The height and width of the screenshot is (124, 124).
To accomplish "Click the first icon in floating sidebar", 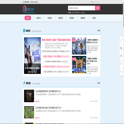I will pyautogui.click(x=121, y=41).
